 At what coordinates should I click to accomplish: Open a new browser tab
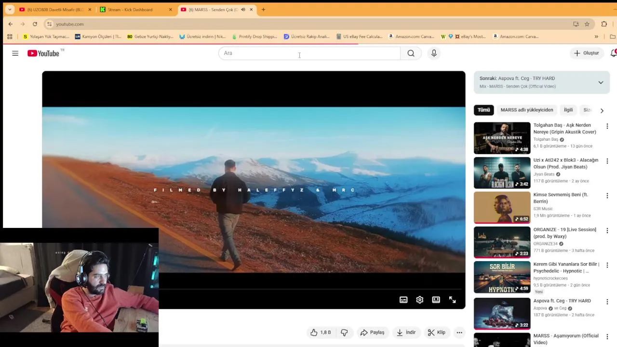(263, 10)
